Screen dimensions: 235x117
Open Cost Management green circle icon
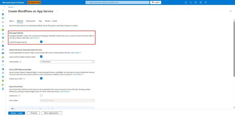pos(3,85)
